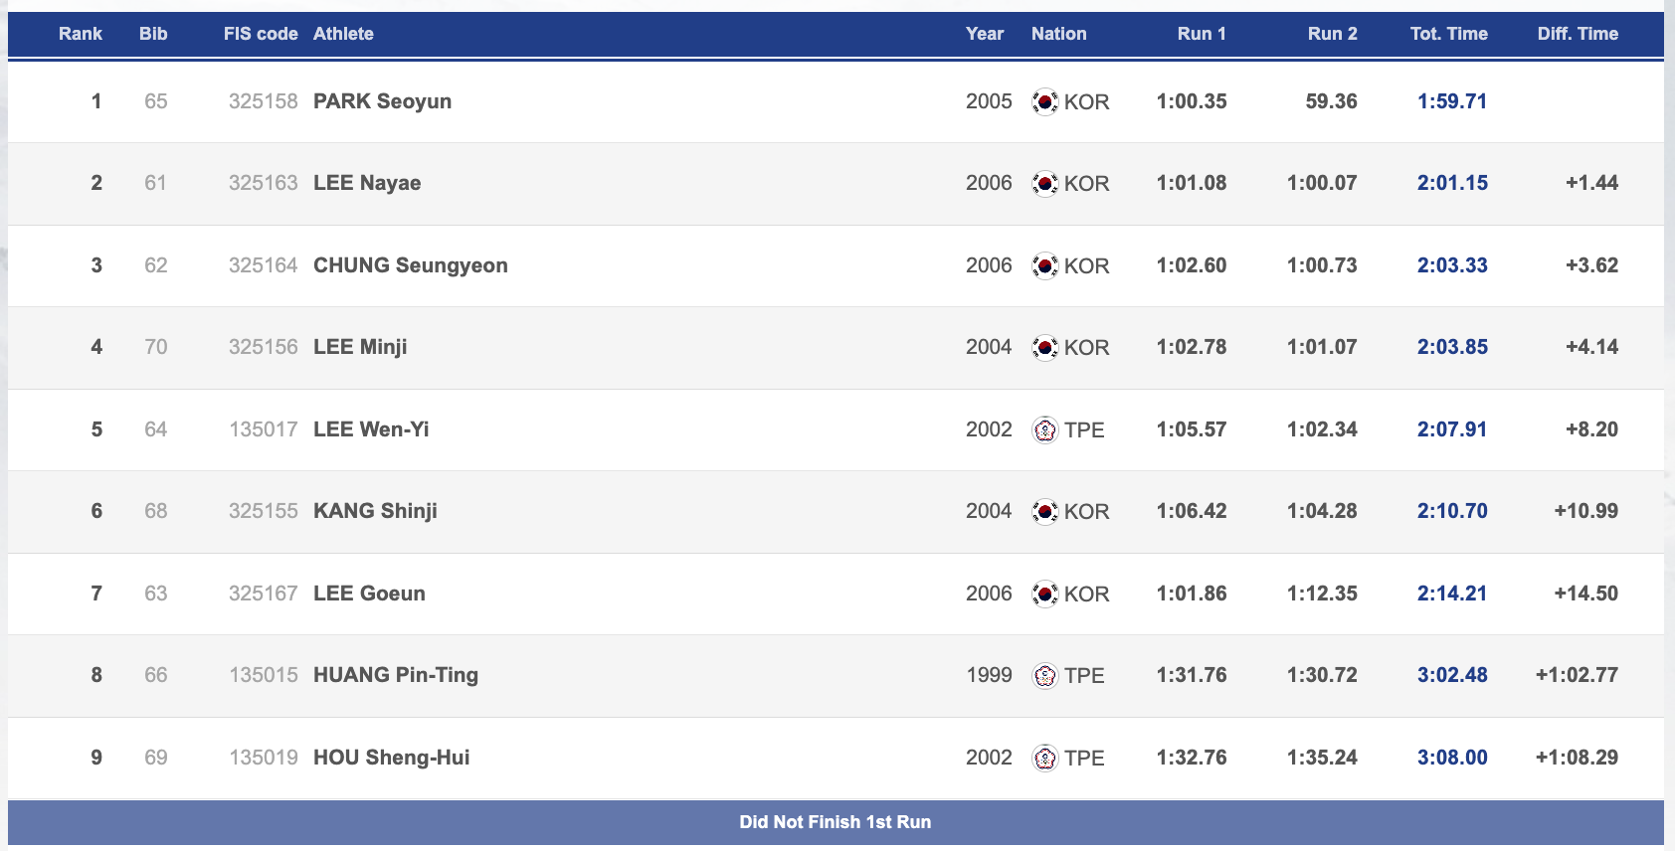Click the Korean flag in LEE Minji's row
The height and width of the screenshot is (851, 1675).
1044,348
